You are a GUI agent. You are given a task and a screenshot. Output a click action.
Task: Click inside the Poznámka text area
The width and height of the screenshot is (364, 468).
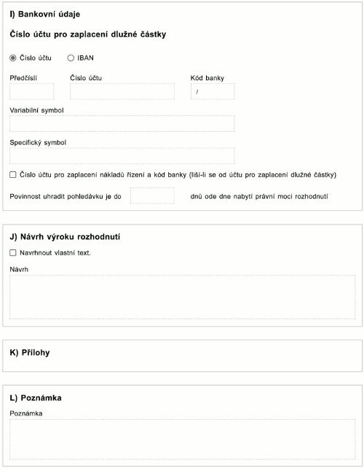click(183, 440)
